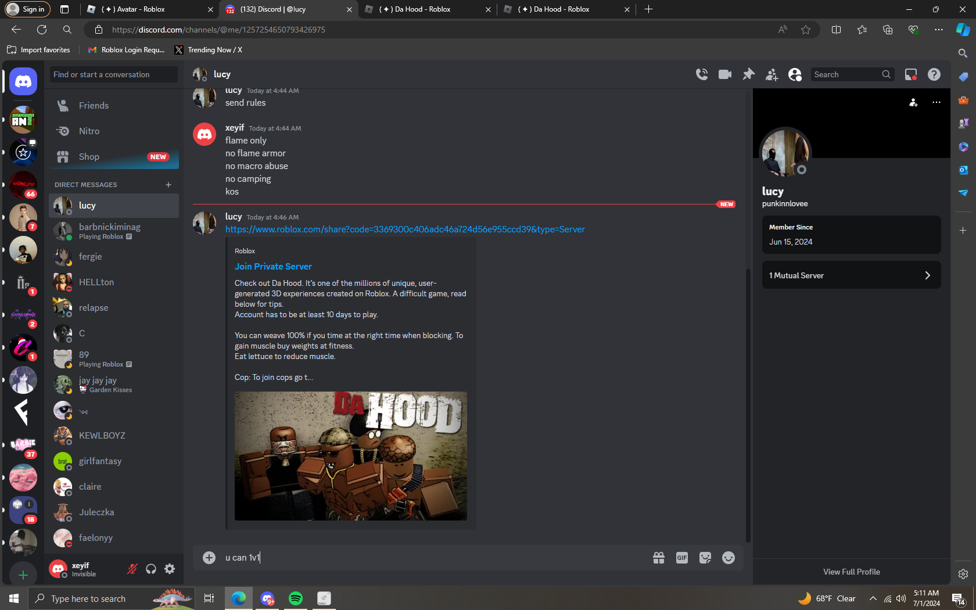Refresh the browser page
Screen dimensions: 976x610
click(42, 30)
